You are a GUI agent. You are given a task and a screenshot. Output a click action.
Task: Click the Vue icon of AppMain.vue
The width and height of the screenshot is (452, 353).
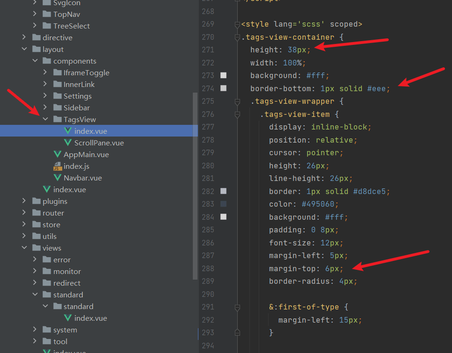[x=58, y=154]
